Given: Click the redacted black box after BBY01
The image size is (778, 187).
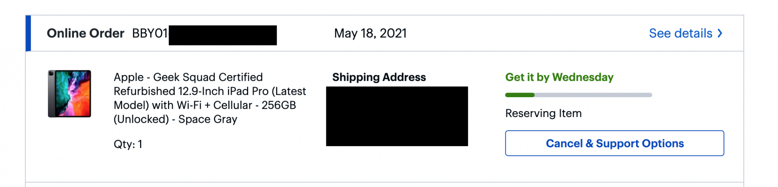Looking at the screenshot, I should coord(223,35).
